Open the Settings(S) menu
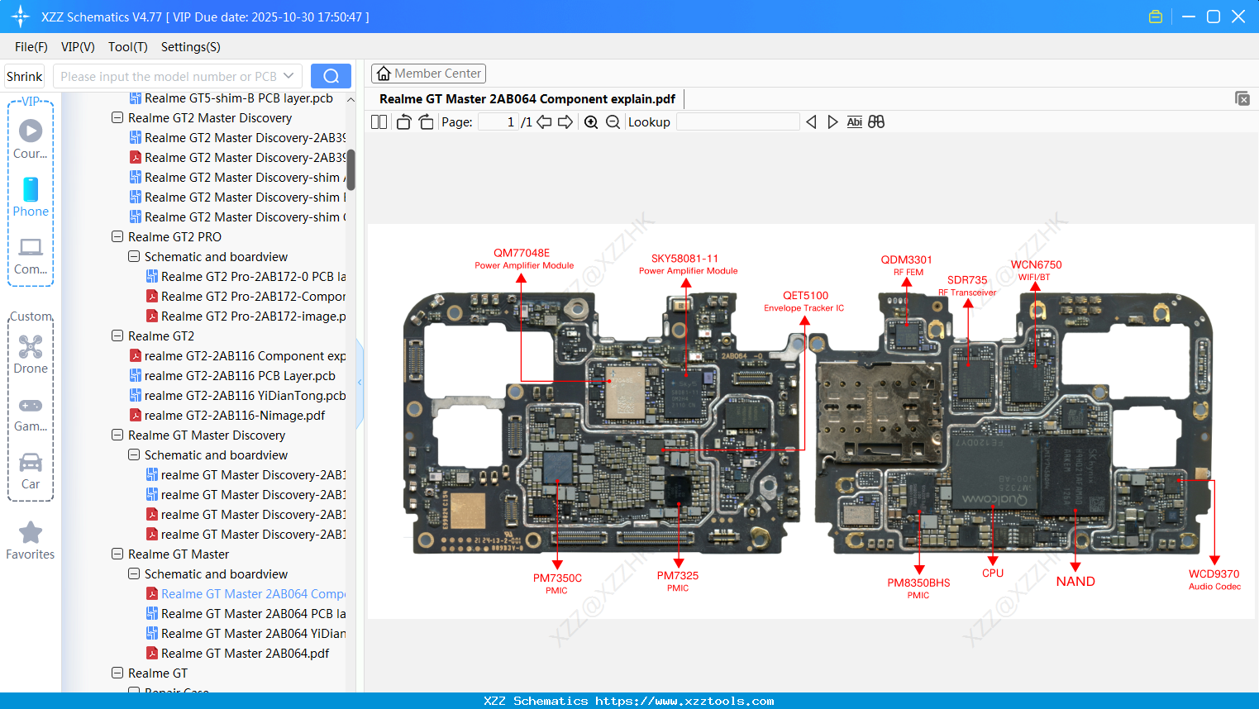This screenshot has width=1259, height=709. (x=191, y=47)
